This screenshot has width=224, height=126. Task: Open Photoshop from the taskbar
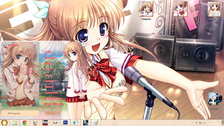(65, 123)
